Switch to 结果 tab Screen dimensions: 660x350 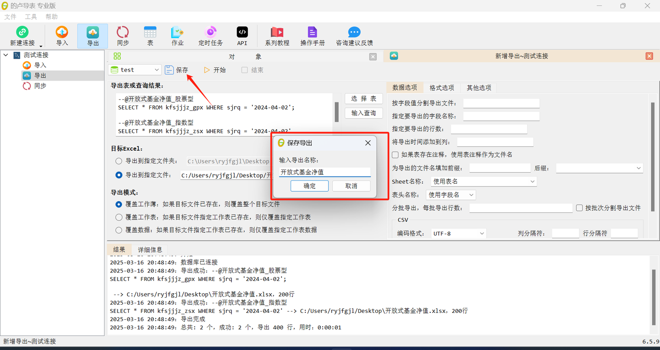119,249
